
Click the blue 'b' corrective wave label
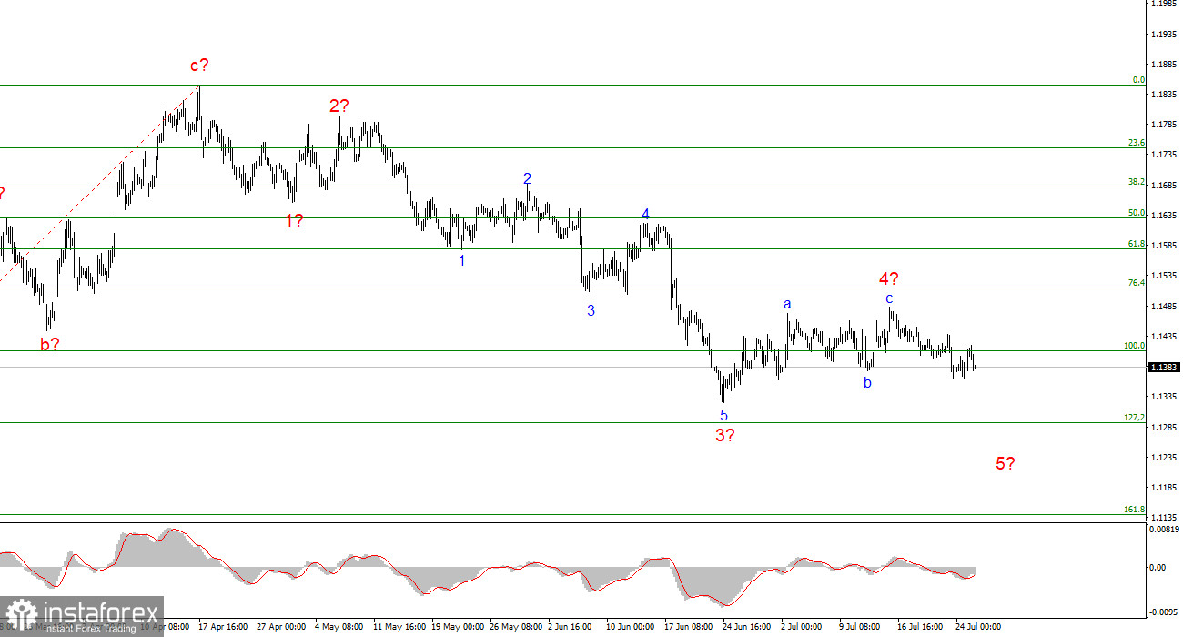(868, 383)
